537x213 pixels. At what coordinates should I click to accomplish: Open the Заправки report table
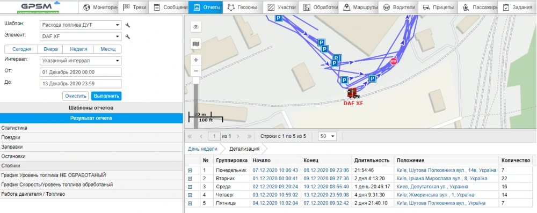[x=91, y=147]
